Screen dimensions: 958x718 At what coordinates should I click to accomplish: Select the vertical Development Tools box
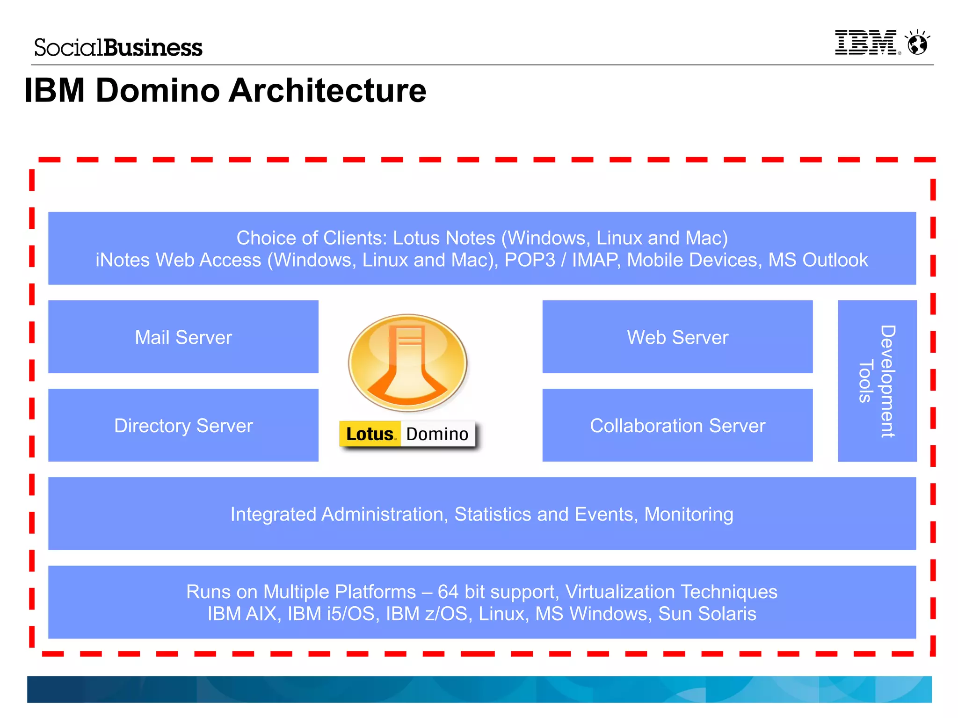click(877, 381)
